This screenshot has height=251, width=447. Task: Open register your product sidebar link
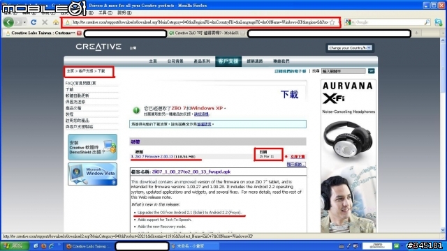click(x=78, y=121)
